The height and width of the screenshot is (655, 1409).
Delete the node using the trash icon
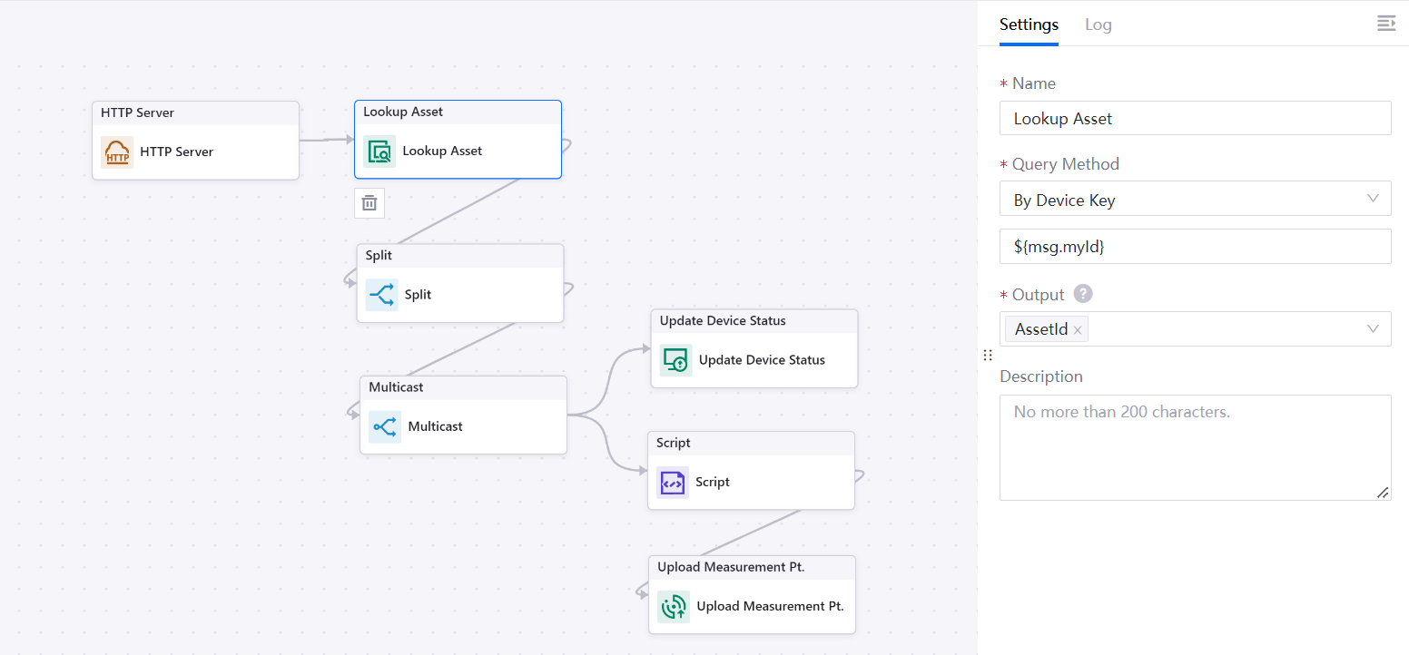[369, 203]
